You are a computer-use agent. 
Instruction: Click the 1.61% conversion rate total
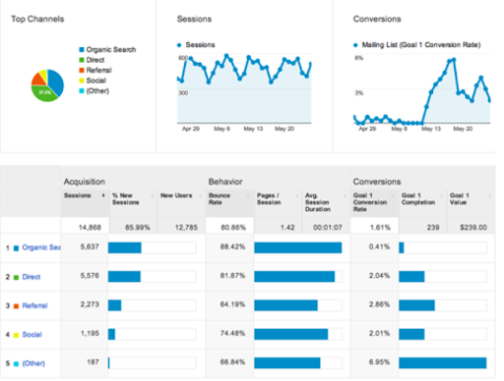point(380,227)
